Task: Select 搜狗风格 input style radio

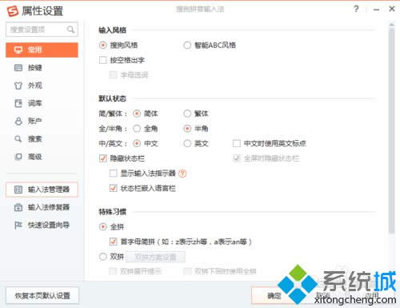Action: click(103, 45)
